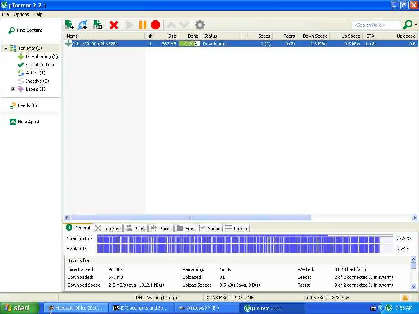This screenshot has height=314, width=419.
Task: Click the download speed status bar entry
Action: point(230,298)
